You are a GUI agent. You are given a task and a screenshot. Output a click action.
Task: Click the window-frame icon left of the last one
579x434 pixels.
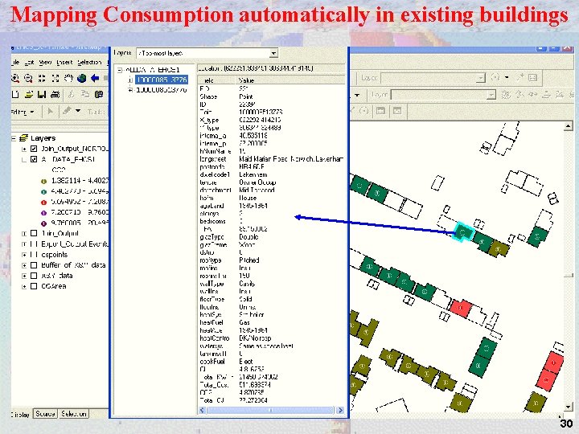tap(380, 111)
